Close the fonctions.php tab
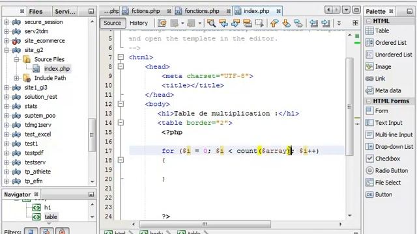The image size is (417, 234). [229, 11]
